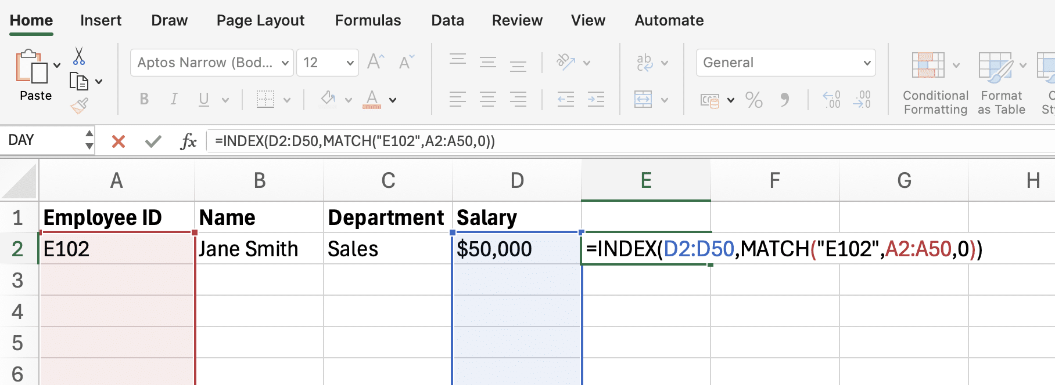This screenshot has height=385, width=1055.
Task: Select the Format Painter brush
Action: (x=79, y=106)
